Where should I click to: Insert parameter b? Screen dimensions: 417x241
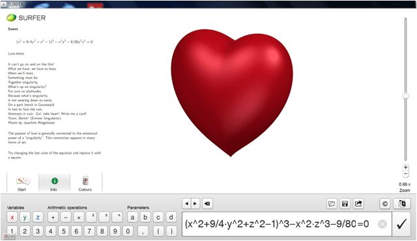click(x=145, y=218)
